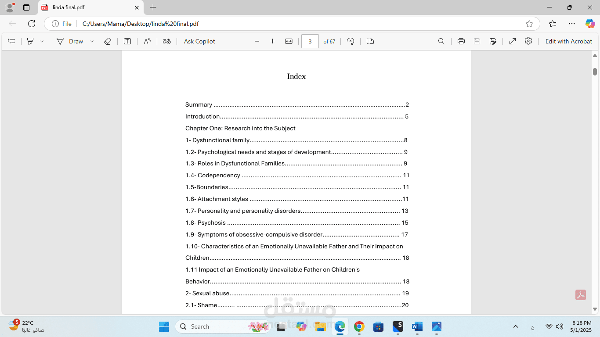Add this page to favorites
Viewport: 600px width, 337px height.
pyautogui.click(x=529, y=24)
